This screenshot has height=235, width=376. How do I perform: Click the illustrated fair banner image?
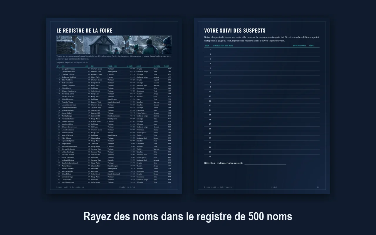(x=114, y=45)
